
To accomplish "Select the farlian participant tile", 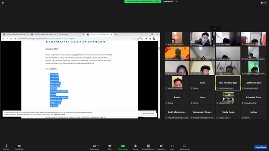I will tap(253, 112).
